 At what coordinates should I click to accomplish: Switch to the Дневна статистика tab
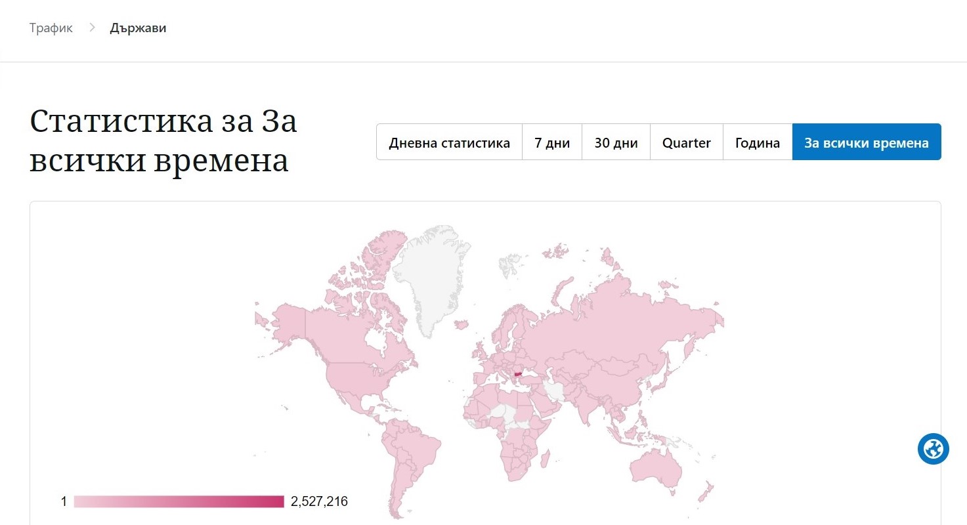449,142
